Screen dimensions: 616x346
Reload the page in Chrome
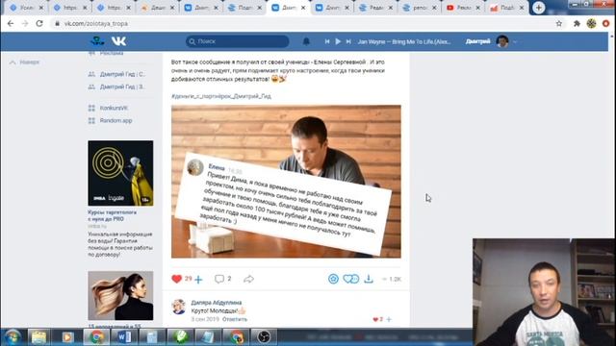click(x=39, y=23)
